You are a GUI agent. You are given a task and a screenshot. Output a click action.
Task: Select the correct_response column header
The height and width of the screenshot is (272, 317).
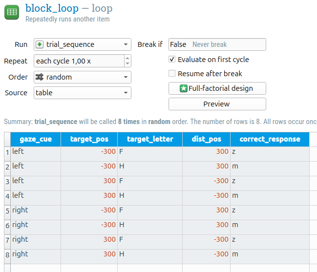tap(270, 139)
